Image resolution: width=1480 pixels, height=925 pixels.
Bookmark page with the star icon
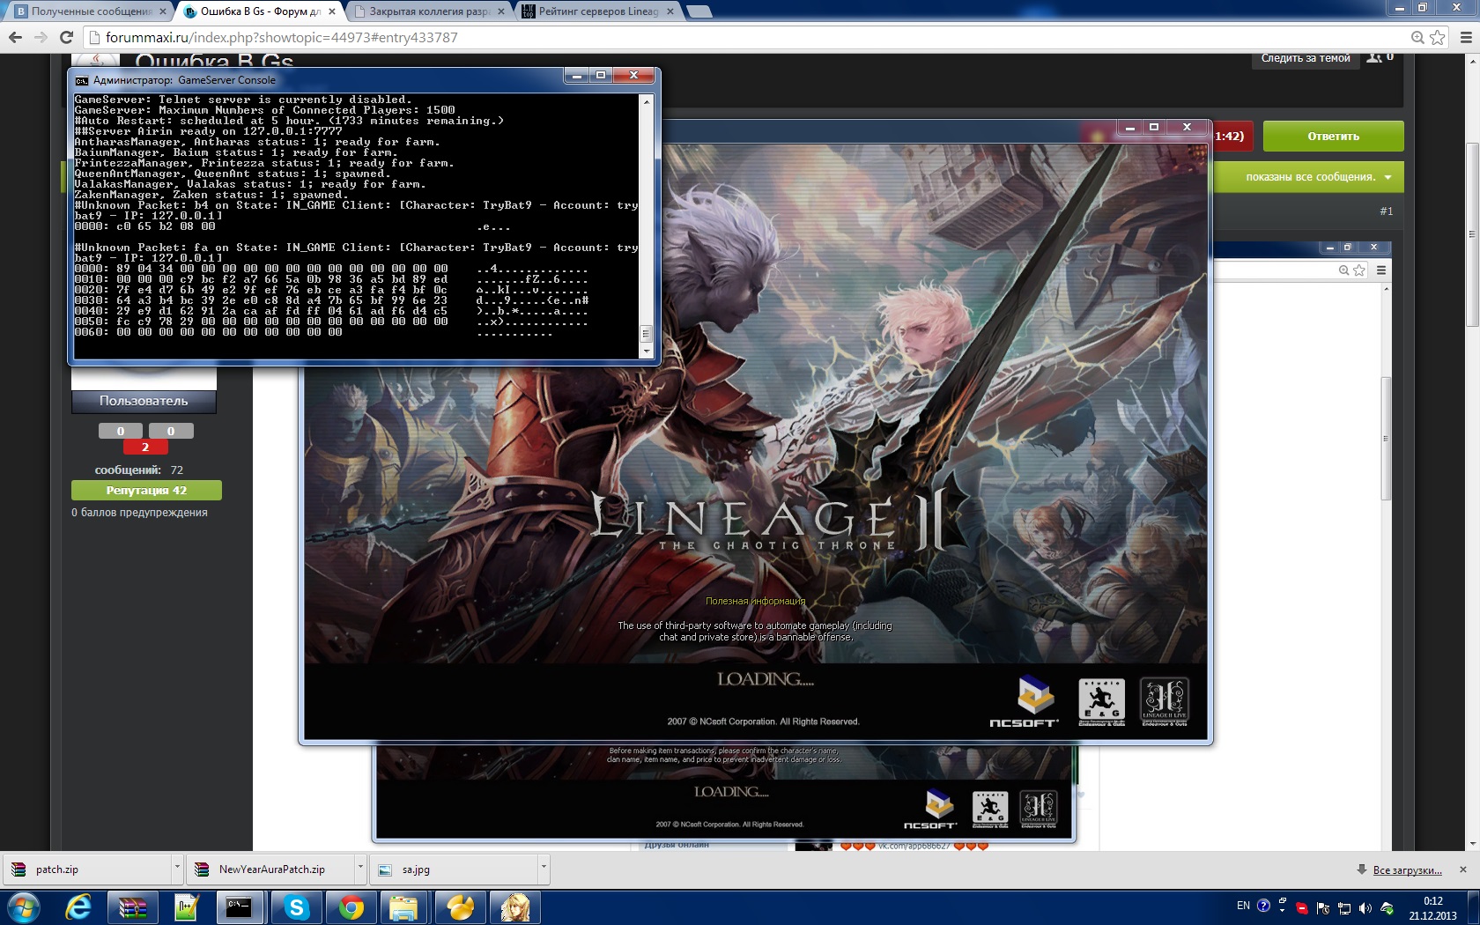point(1438,37)
